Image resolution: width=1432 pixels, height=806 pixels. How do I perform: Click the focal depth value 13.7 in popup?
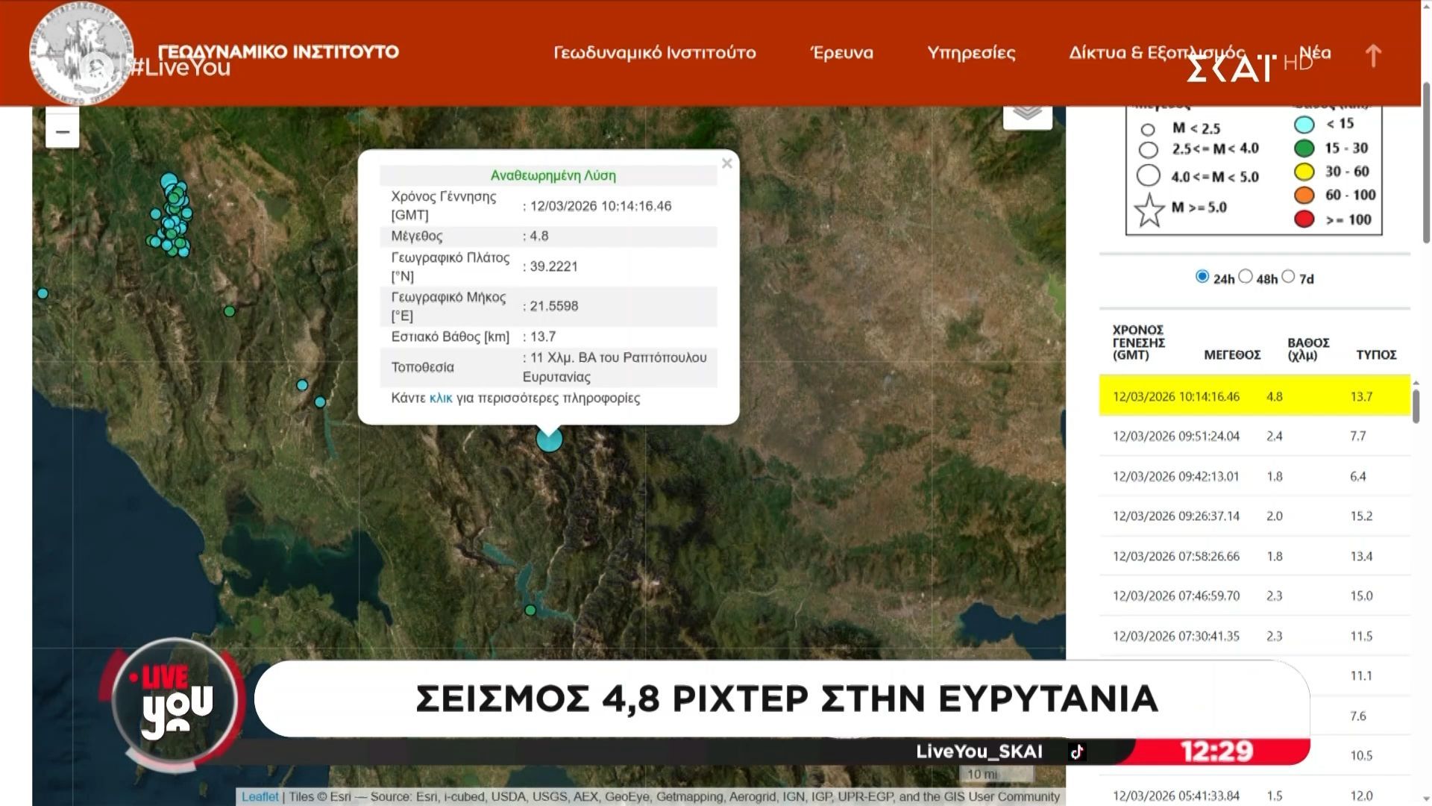pyautogui.click(x=542, y=337)
